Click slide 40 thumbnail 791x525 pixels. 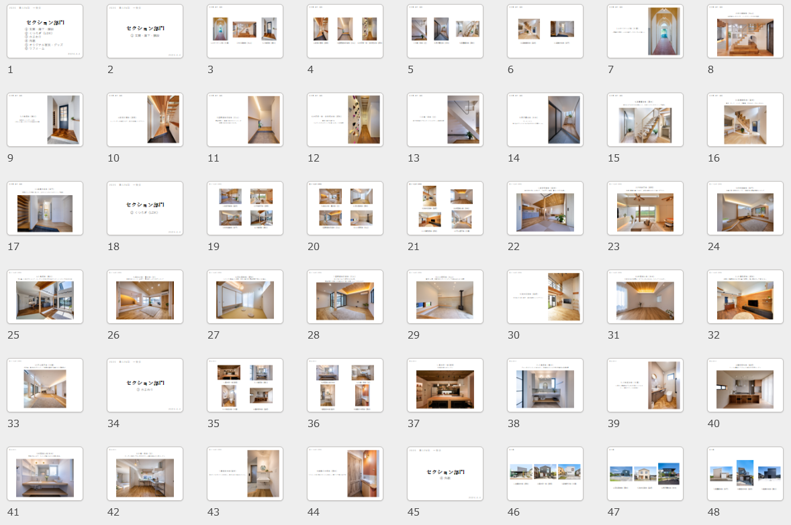[x=745, y=386]
